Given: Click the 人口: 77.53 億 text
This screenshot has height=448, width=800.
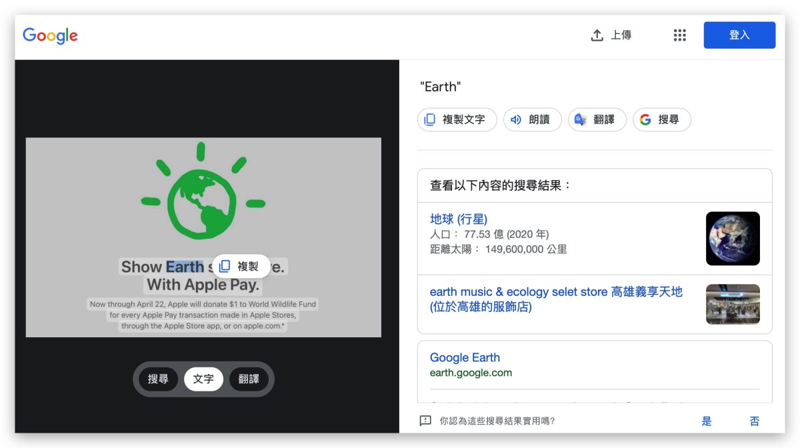Looking at the screenshot, I should pyautogui.click(x=489, y=234).
